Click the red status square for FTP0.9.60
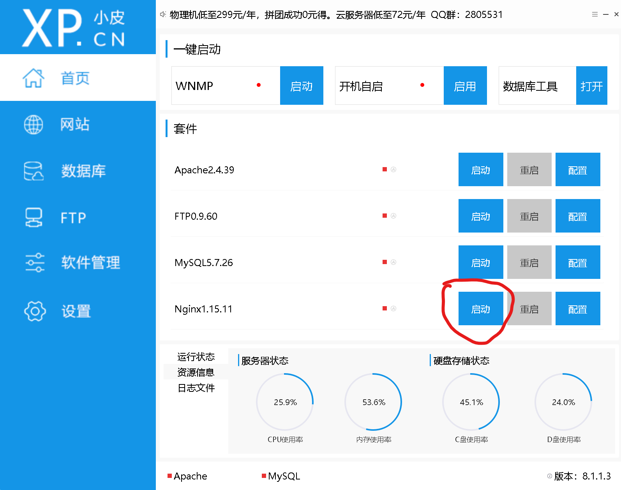Image resolution: width=621 pixels, height=490 pixels. 385,216
